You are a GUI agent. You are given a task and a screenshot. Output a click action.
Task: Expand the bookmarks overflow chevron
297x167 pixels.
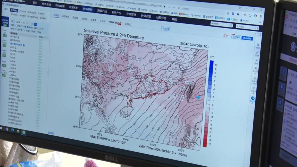[260, 22]
